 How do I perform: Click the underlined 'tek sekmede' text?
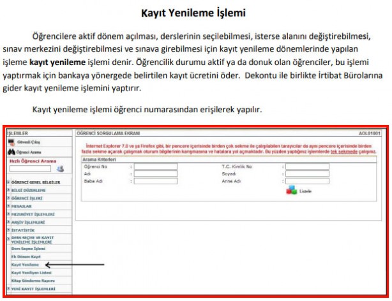344,152
